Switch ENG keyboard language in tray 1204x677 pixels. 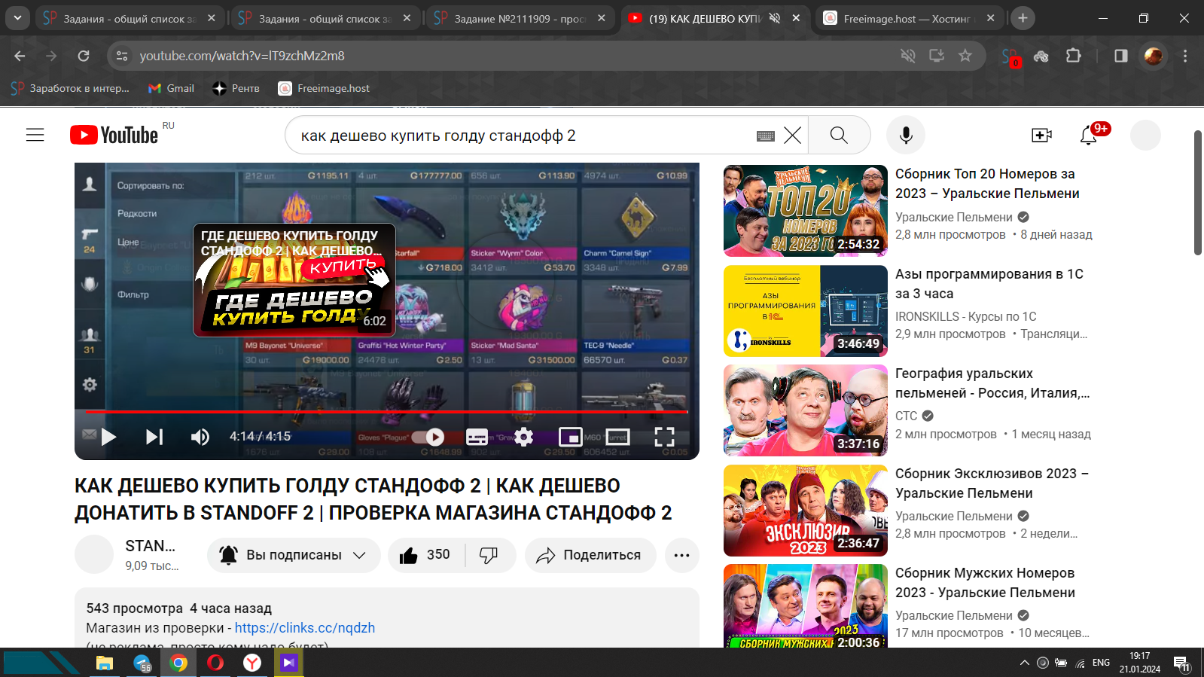(x=1101, y=663)
